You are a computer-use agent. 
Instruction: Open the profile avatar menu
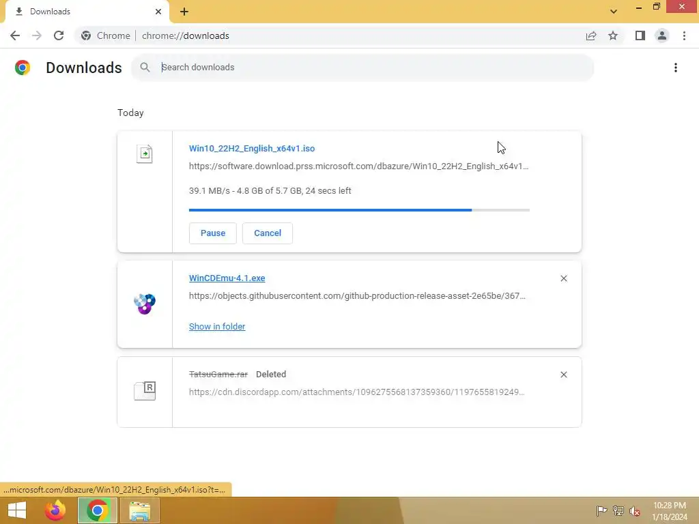(662, 35)
